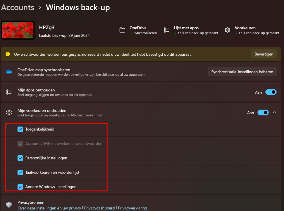Go back via the Accounts breadcrumb
The width and height of the screenshot is (284, 211).
pos(18,7)
